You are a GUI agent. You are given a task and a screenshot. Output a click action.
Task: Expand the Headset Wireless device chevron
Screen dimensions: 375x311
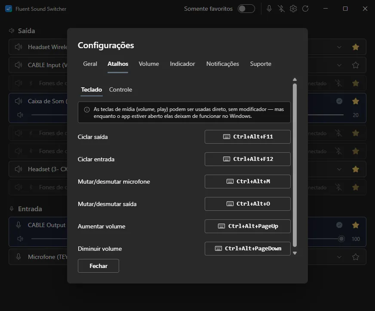pyautogui.click(x=339, y=47)
